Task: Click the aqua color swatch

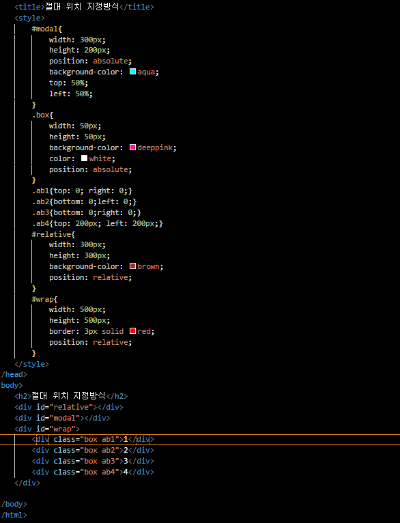Action: (132, 72)
